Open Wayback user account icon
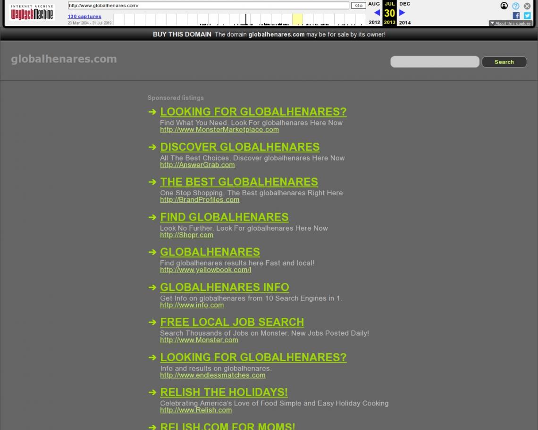 (x=504, y=6)
